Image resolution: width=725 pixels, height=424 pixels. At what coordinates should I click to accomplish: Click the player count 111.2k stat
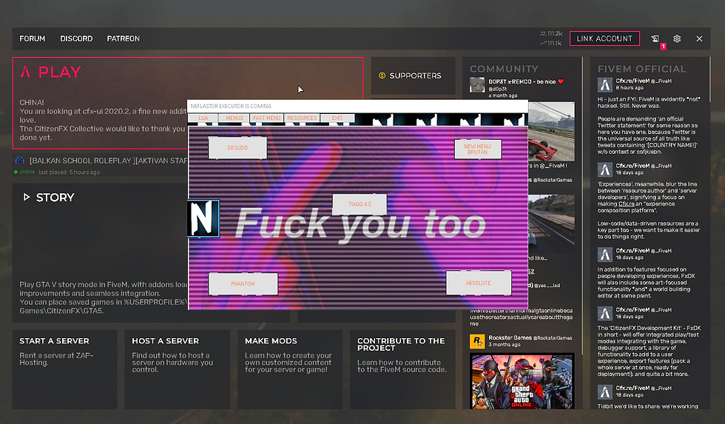[x=550, y=33]
